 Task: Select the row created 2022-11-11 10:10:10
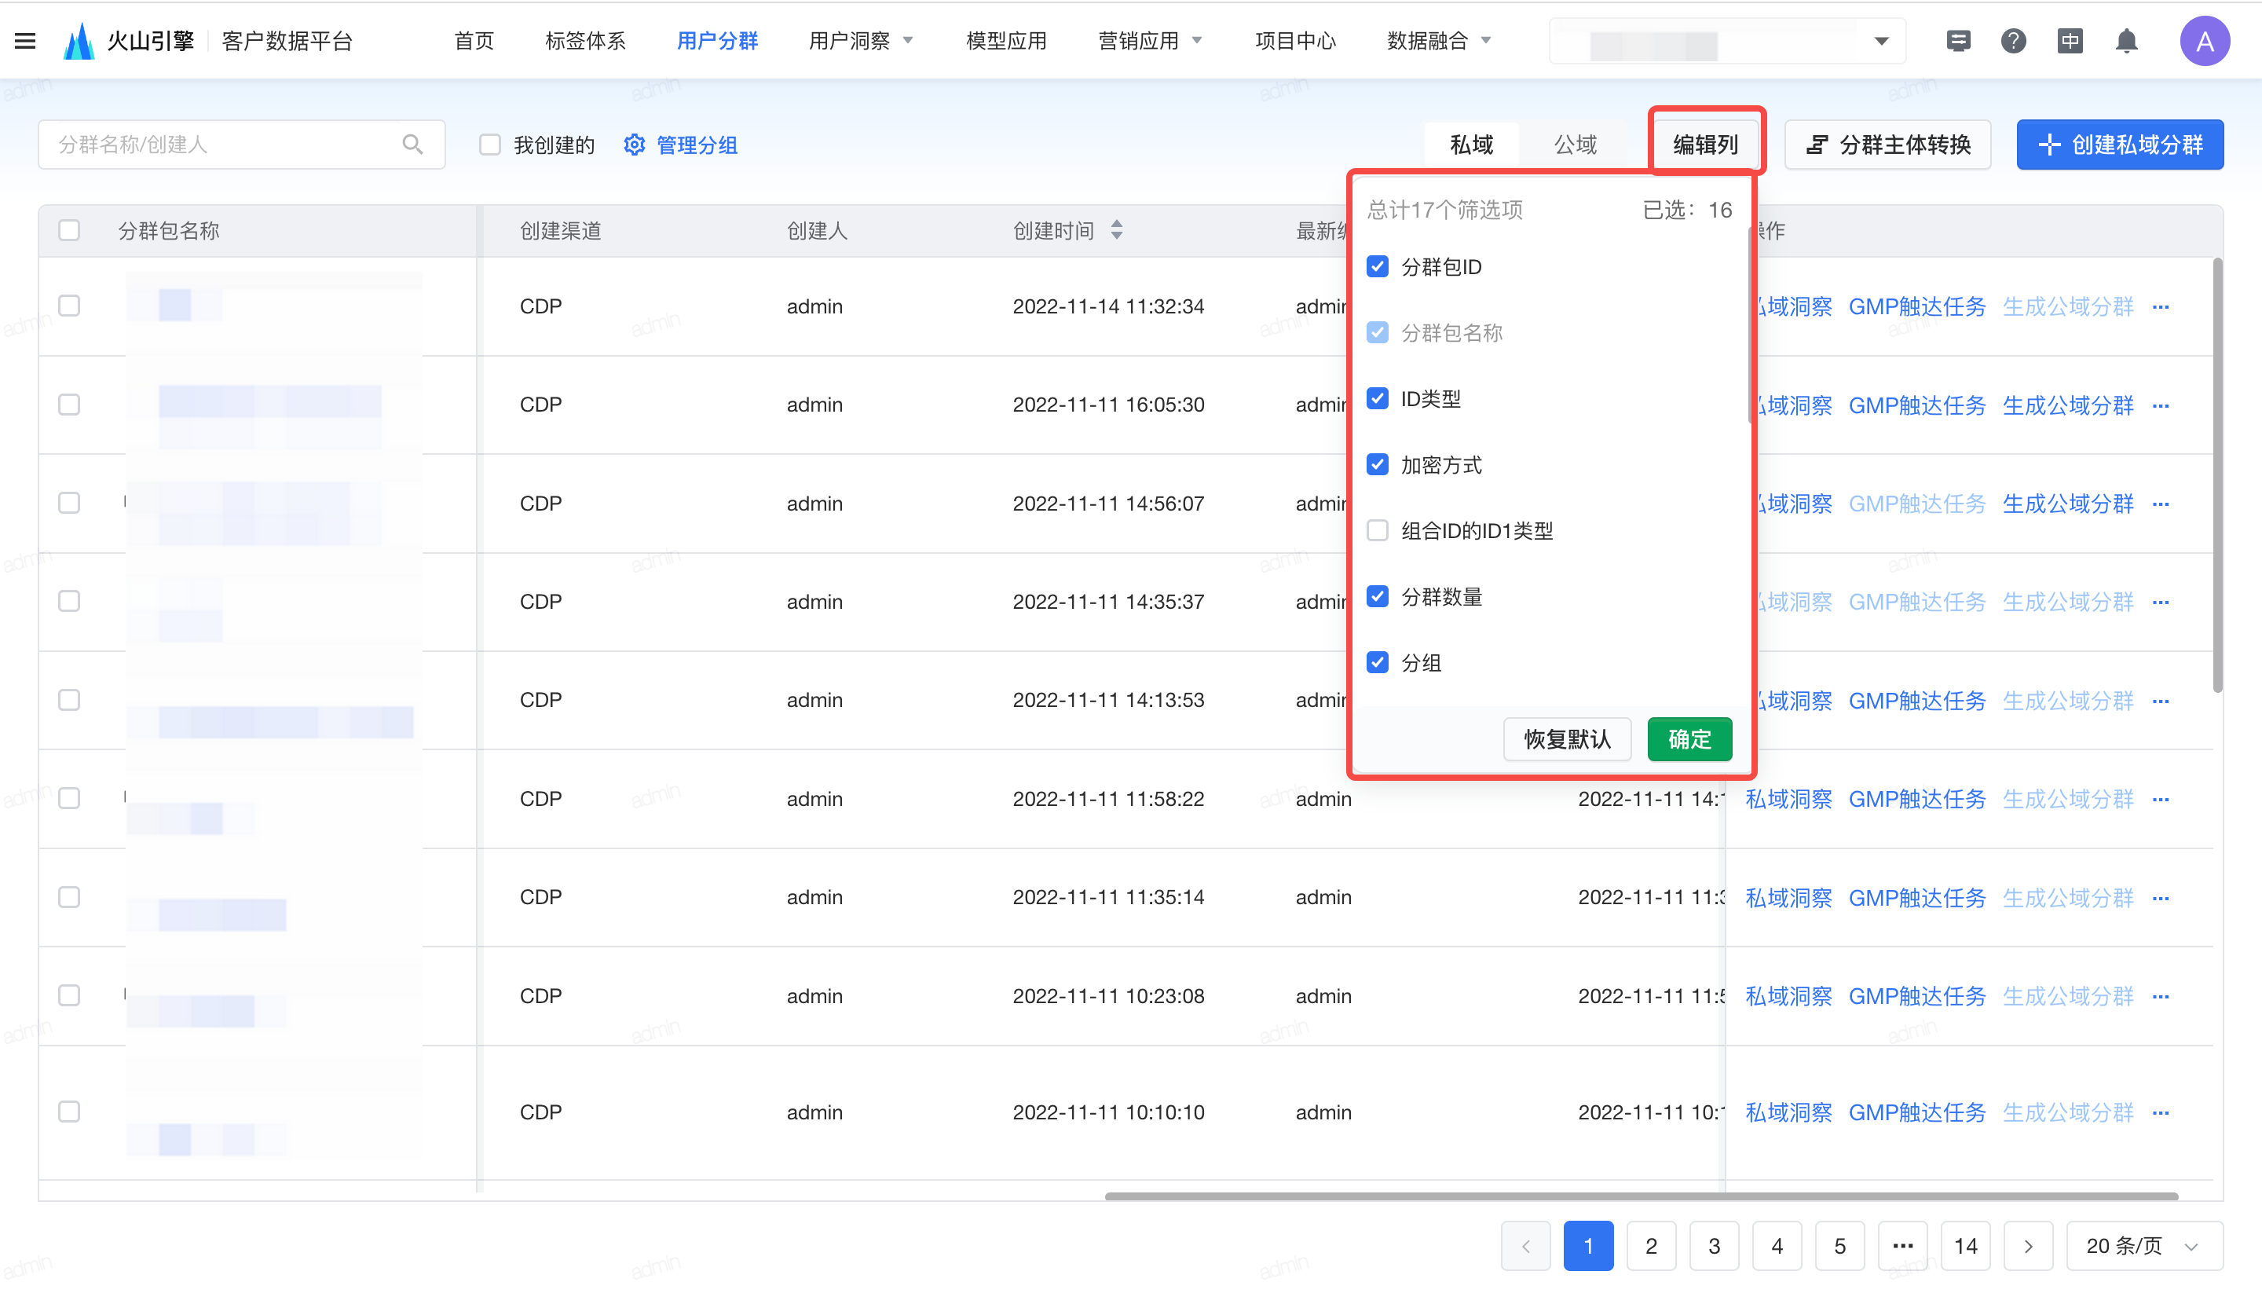pos(68,1113)
